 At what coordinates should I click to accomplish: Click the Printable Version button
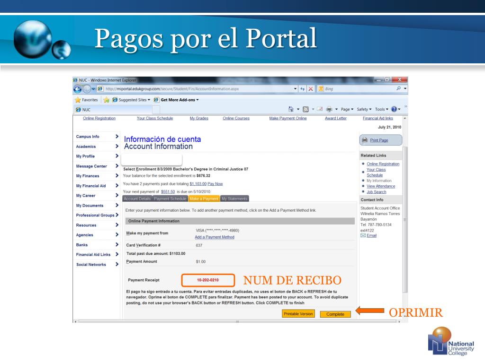click(x=298, y=314)
